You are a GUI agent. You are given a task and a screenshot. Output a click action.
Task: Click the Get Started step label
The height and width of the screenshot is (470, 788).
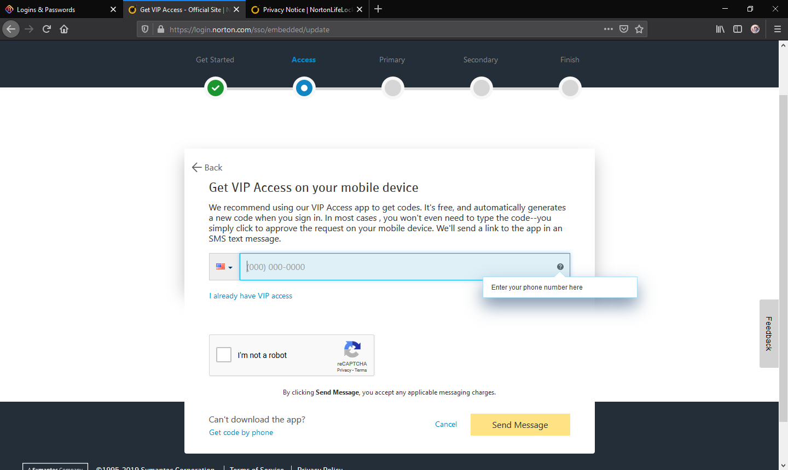pos(215,60)
